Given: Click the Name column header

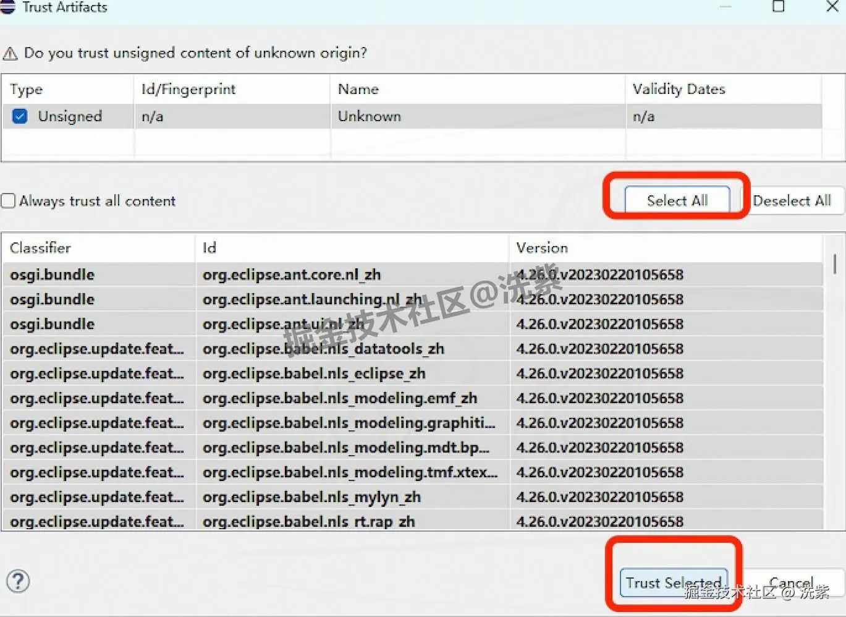Looking at the screenshot, I should coord(478,89).
